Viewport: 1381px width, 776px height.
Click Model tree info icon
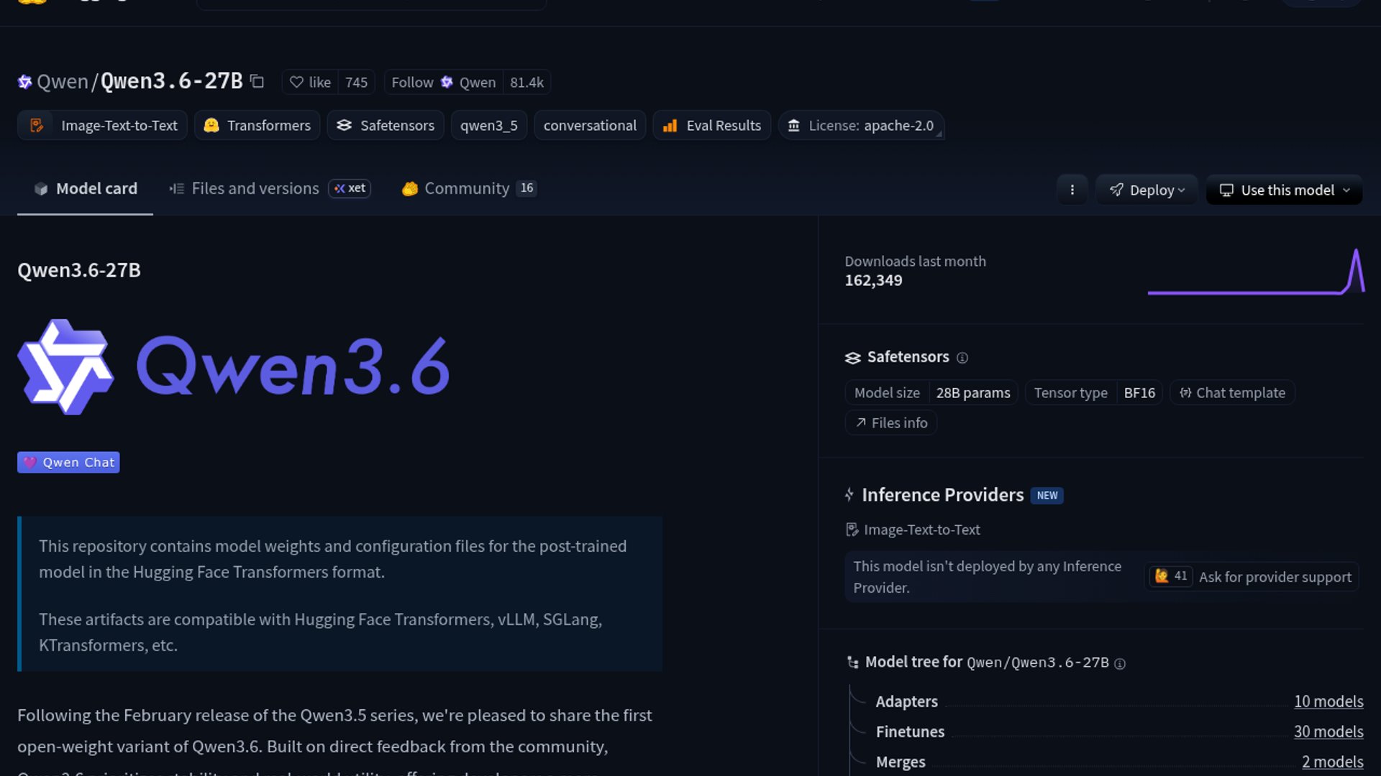(1120, 664)
